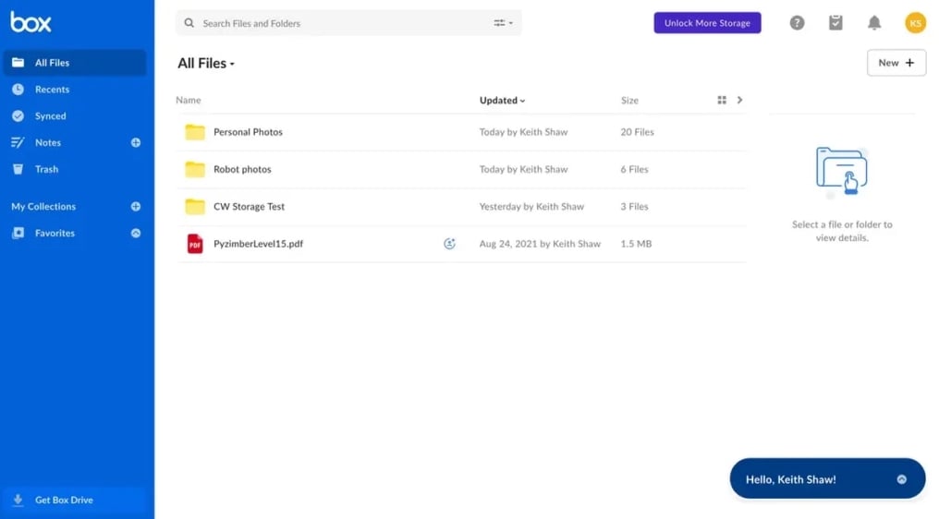
Task: Click the collaborator icon beside PyzimberLevel15.pdf
Action: click(449, 244)
